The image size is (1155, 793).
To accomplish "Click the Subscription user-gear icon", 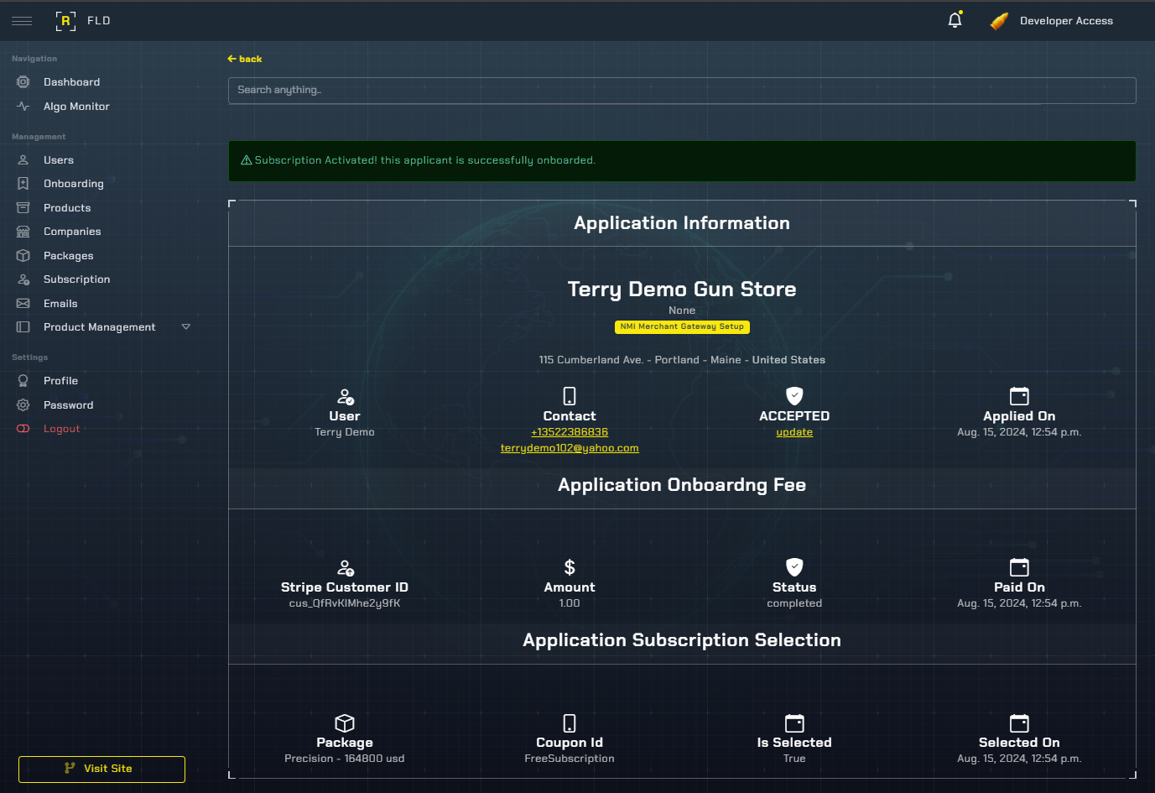I will tap(23, 279).
